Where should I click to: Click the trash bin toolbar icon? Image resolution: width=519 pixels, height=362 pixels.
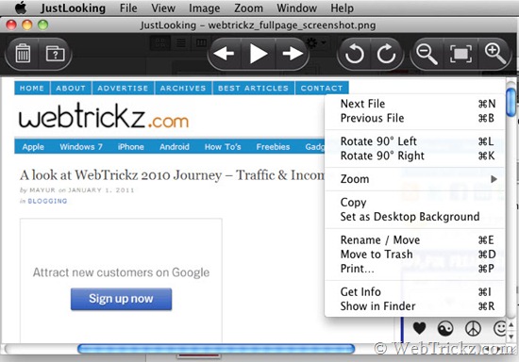tap(23, 54)
